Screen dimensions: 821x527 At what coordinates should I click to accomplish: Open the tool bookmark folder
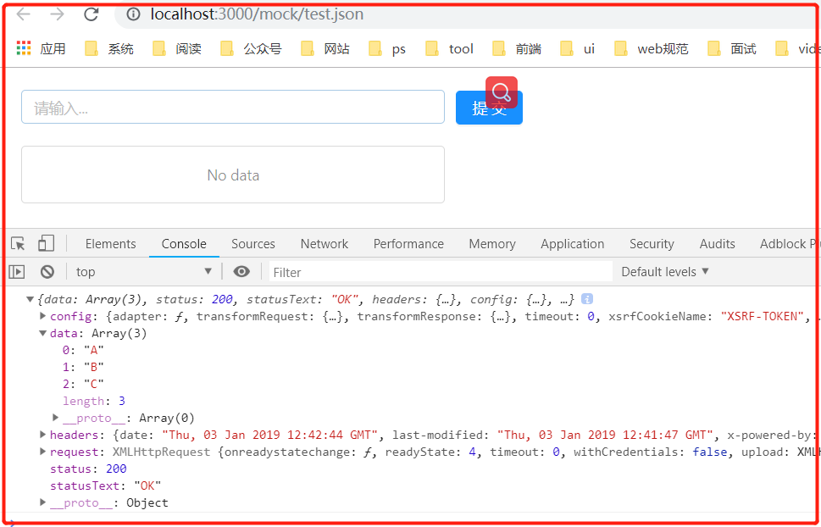(x=449, y=49)
